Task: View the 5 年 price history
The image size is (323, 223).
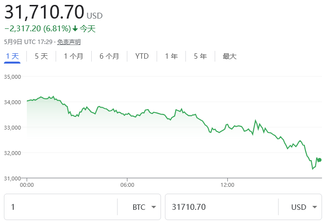Action: click(200, 56)
